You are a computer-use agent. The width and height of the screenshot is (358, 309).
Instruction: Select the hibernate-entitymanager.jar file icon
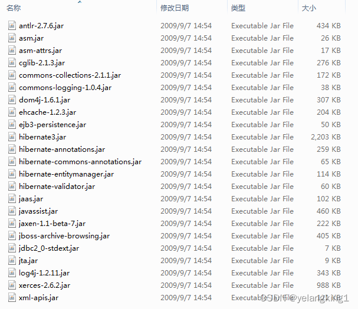click(x=12, y=174)
